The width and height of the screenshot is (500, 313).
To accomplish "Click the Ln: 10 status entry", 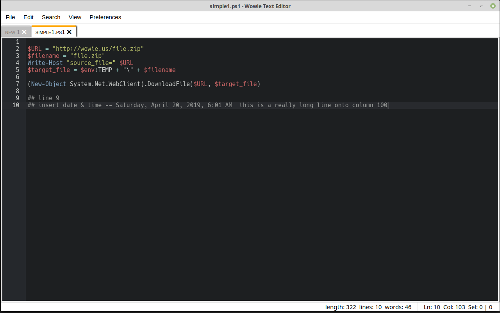I will [432, 307].
